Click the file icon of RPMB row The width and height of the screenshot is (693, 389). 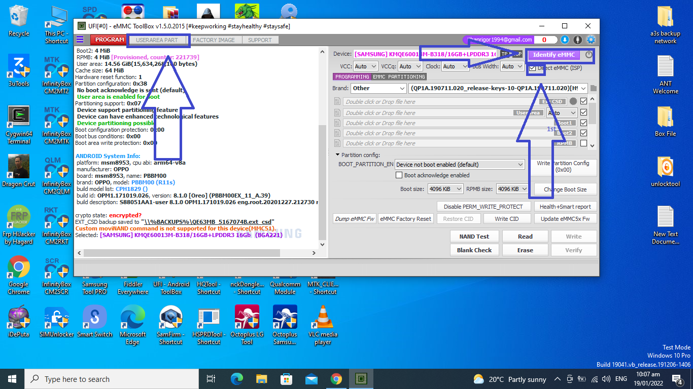337,143
